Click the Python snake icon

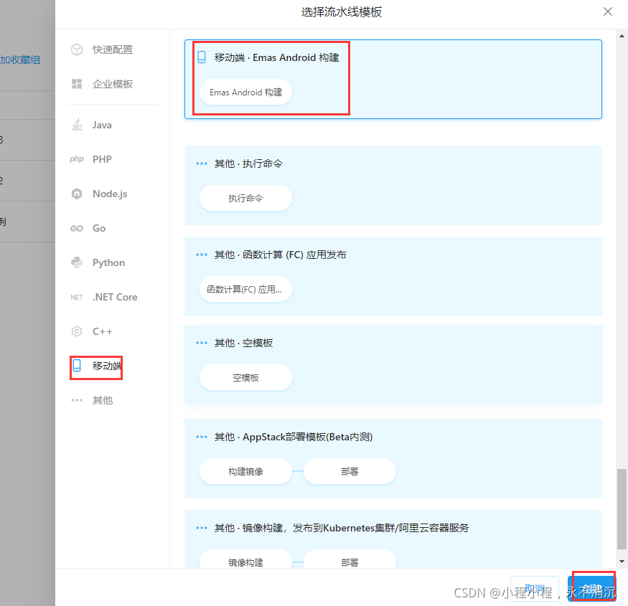tap(77, 262)
